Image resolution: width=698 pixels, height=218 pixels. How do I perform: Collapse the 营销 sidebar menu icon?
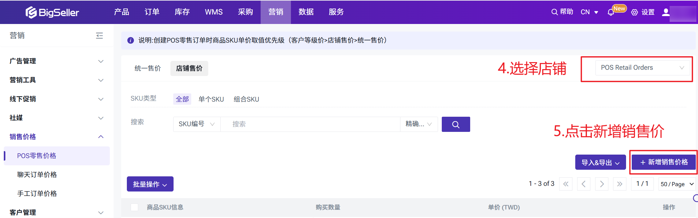tap(99, 36)
